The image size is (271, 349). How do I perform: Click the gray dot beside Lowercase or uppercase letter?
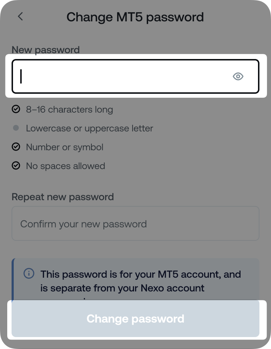click(x=16, y=128)
